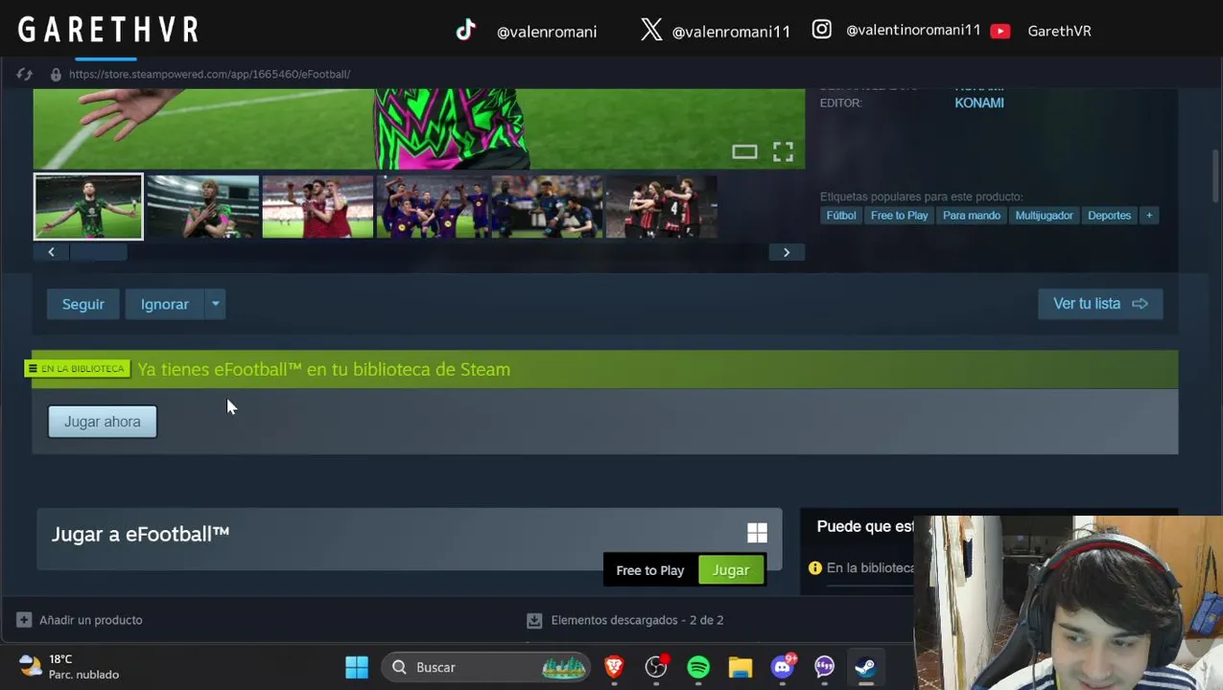1223x690 pixels.
Task: Open the purple chat-bubble app in the taskbar
Action: pyautogui.click(x=825, y=667)
